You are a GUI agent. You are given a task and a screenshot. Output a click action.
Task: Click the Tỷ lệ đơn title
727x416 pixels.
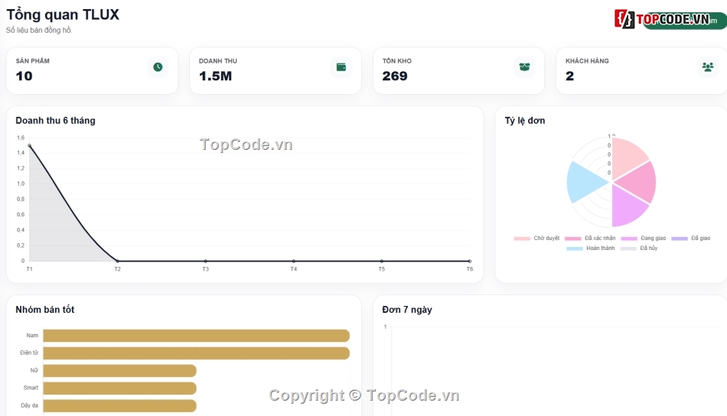525,121
